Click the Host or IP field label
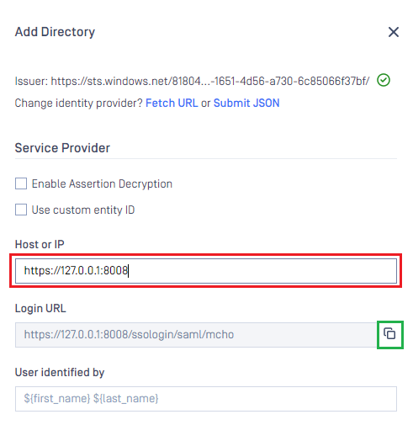 click(40, 244)
